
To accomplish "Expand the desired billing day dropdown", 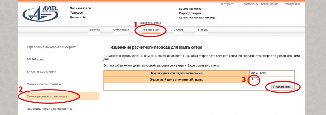I will (x=255, y=80).
